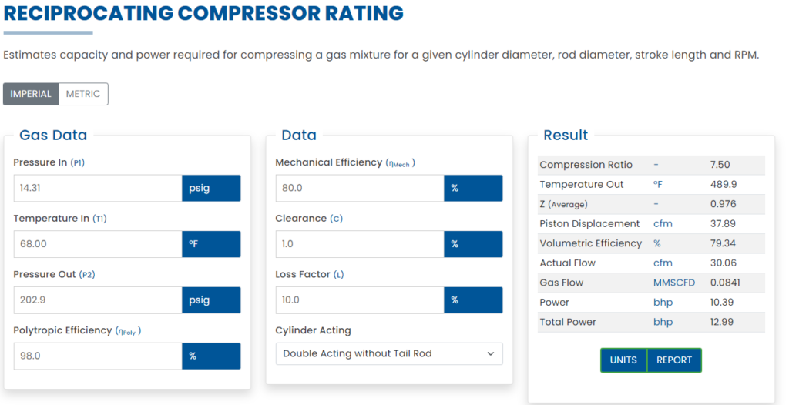This screenshot has height=405, width=789.
Task: Click the UNITS button
Action: tap(623, 360)
